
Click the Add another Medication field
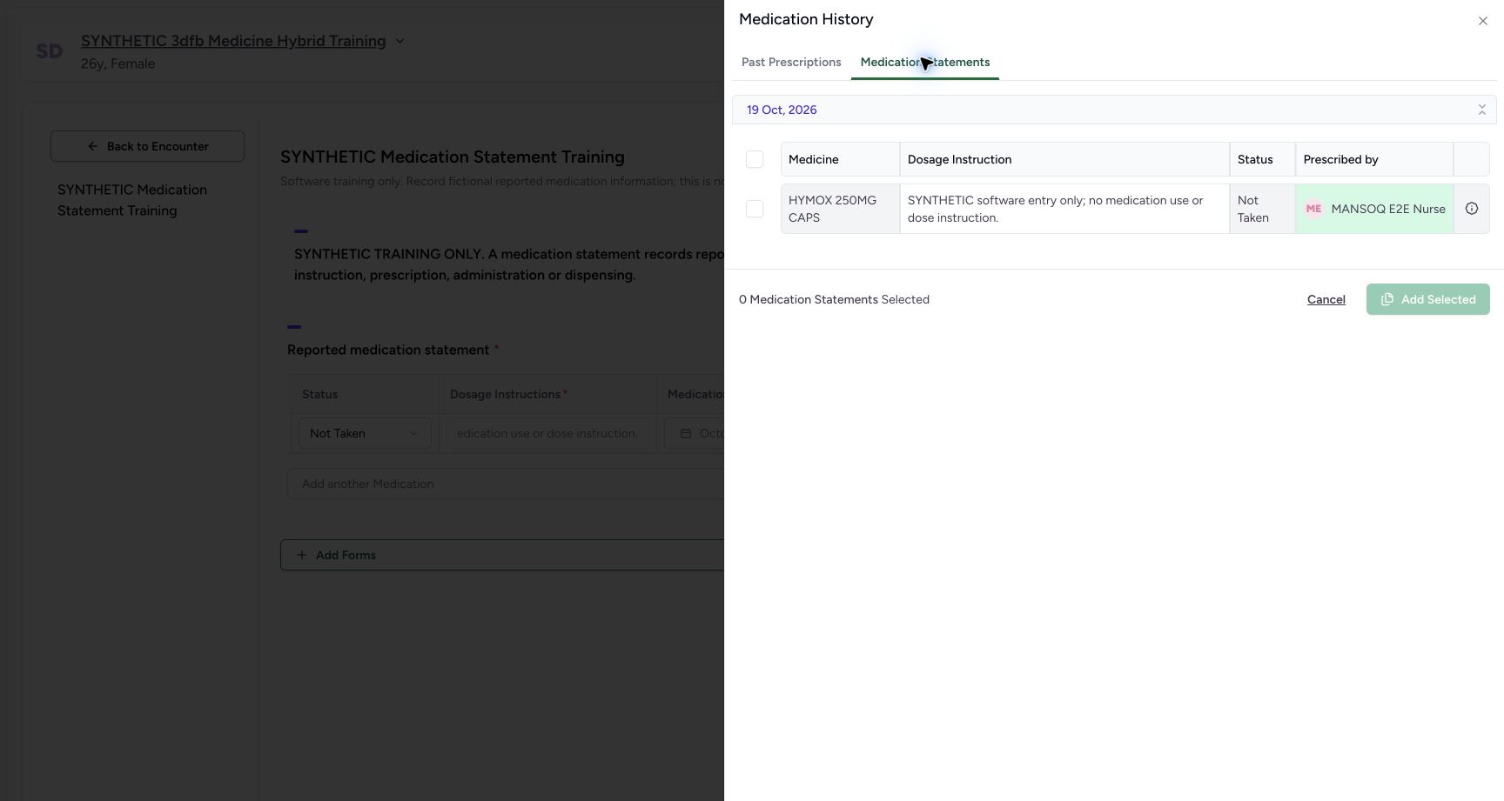pyautogui.click(x=506, y=484)
